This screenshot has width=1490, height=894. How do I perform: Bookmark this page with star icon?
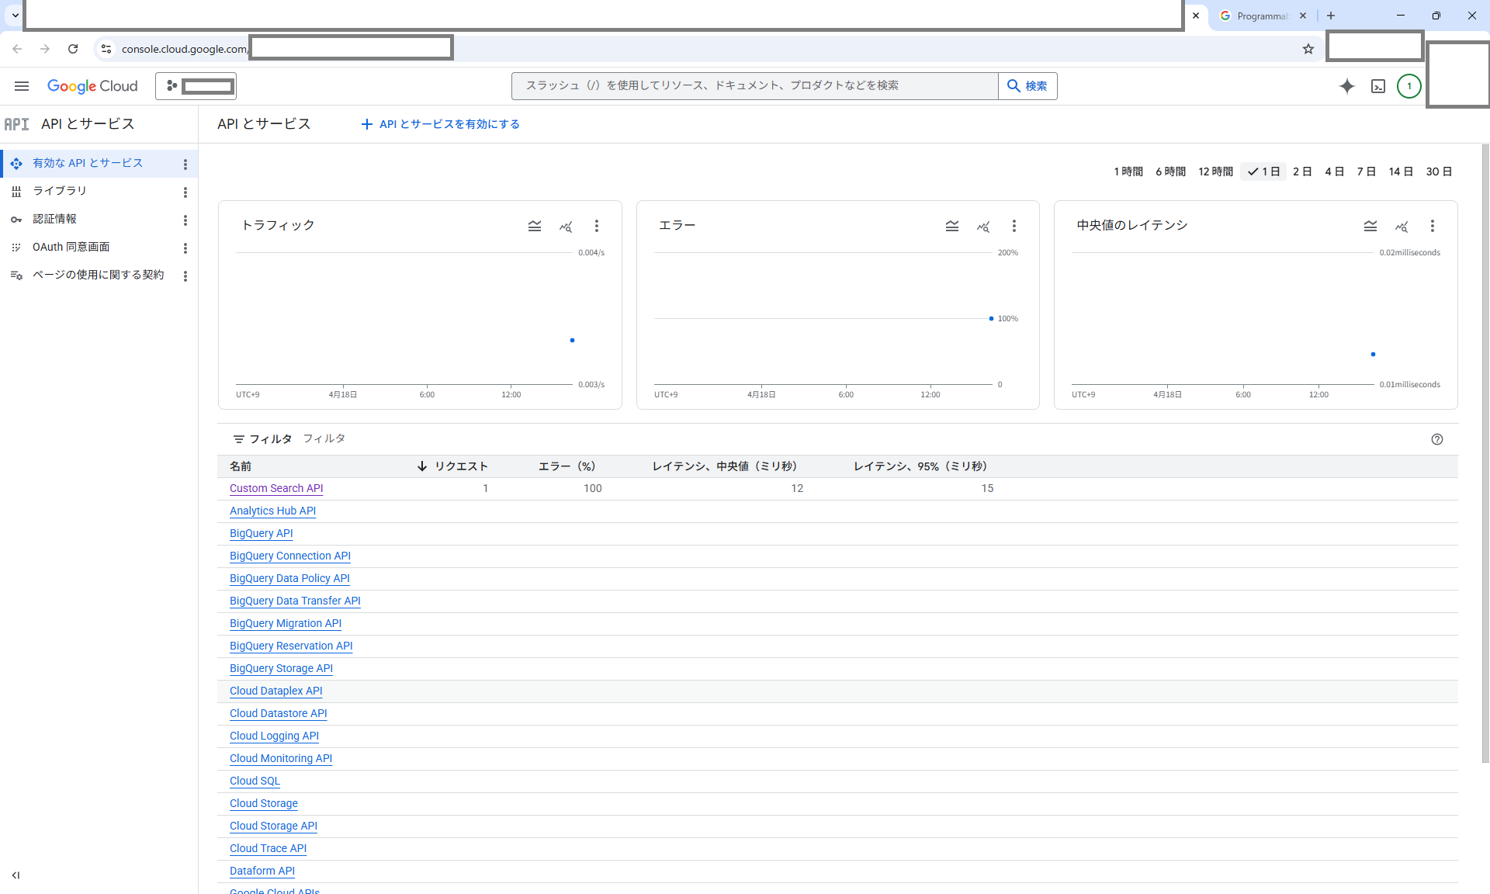click(1308, 49)
